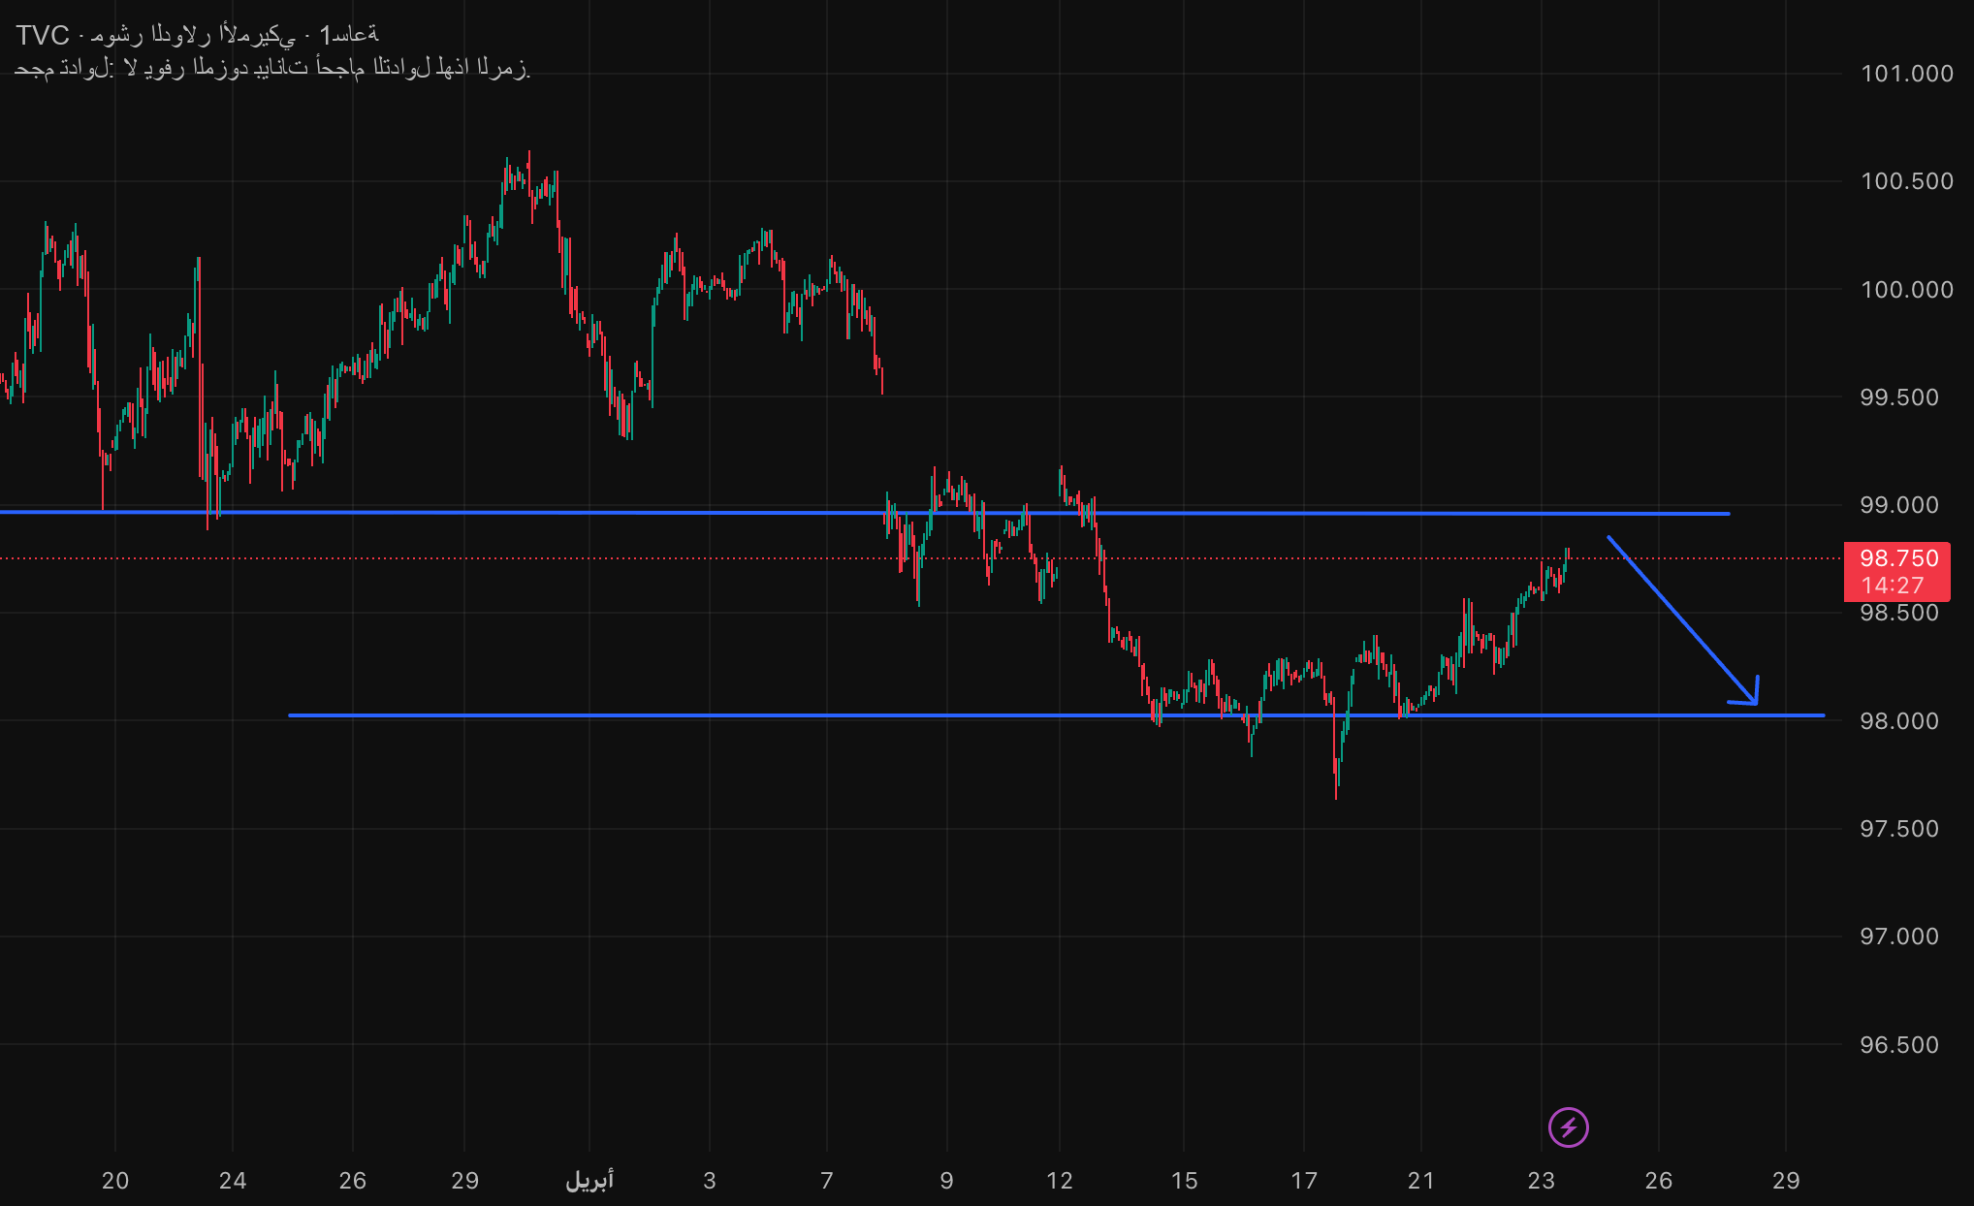Click the purple lightning bolt icon
Screen dimensions: 1974x1206
click(1568, 1127)
